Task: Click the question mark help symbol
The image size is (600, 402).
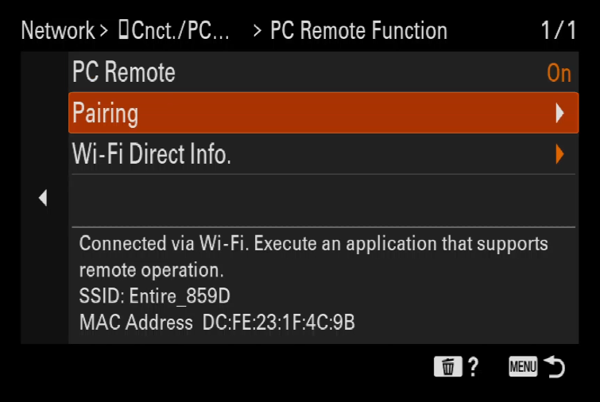Action: click(474, 367)
